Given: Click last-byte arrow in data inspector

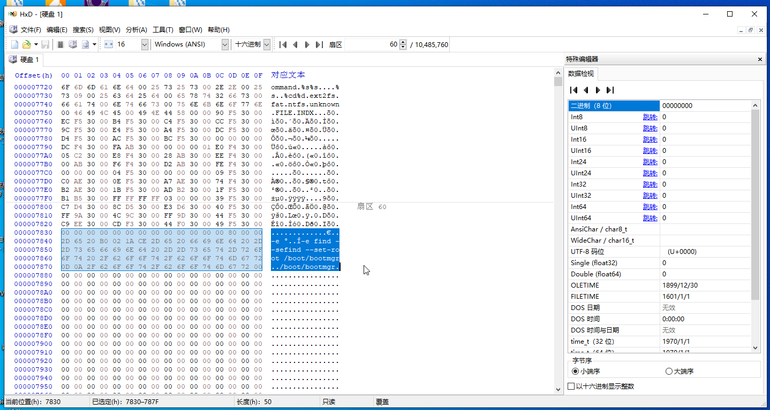Looking at the screenshot, I should pyautogui.click(x=610, y=90).
